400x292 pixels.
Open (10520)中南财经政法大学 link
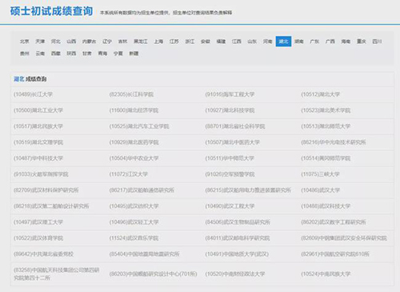(235, 274)
